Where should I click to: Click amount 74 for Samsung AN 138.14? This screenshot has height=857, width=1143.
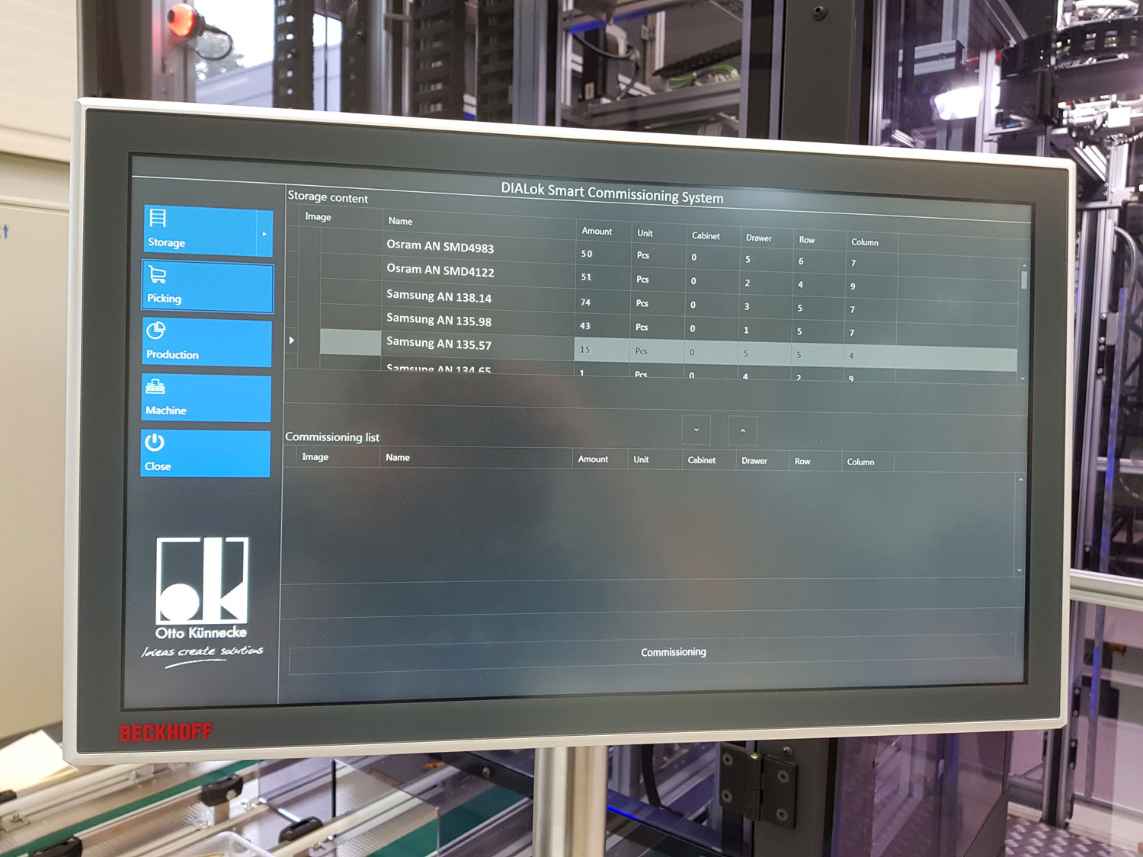point(585,302)
